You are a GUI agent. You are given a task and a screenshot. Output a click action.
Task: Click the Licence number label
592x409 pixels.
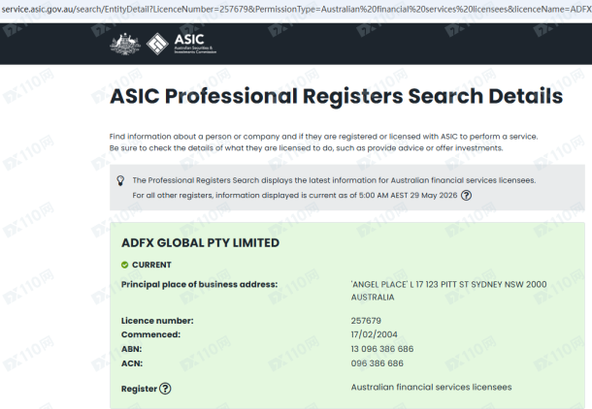click(157, 321)
